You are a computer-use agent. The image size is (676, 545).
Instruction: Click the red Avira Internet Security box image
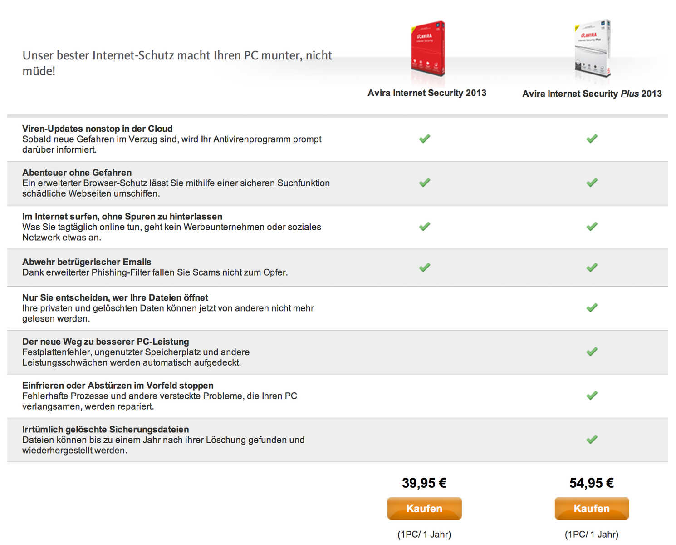click(x=427, y=49)
